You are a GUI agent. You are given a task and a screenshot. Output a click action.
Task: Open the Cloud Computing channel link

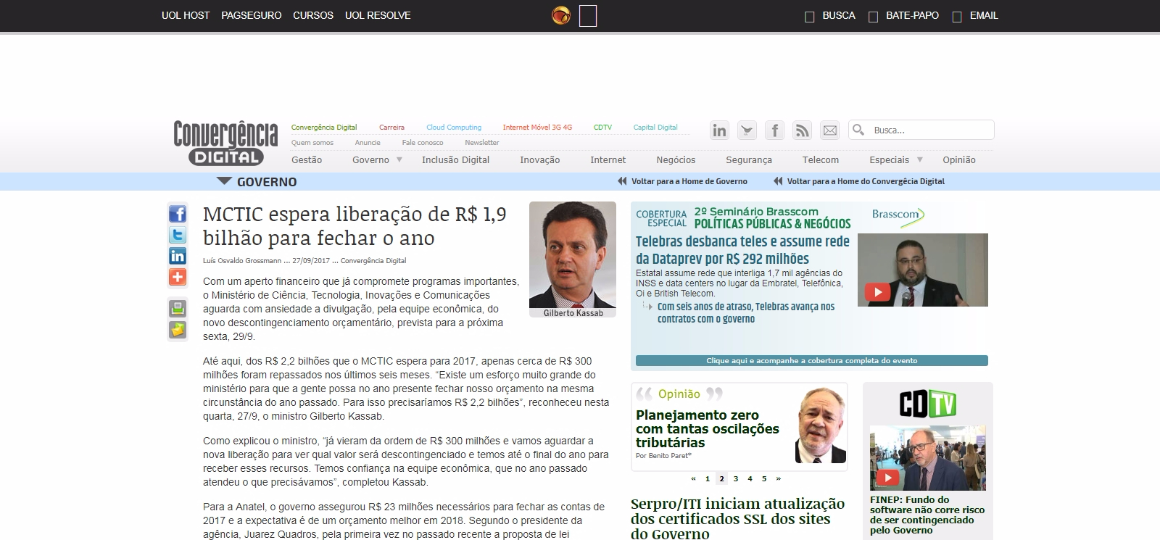point(454,127)
